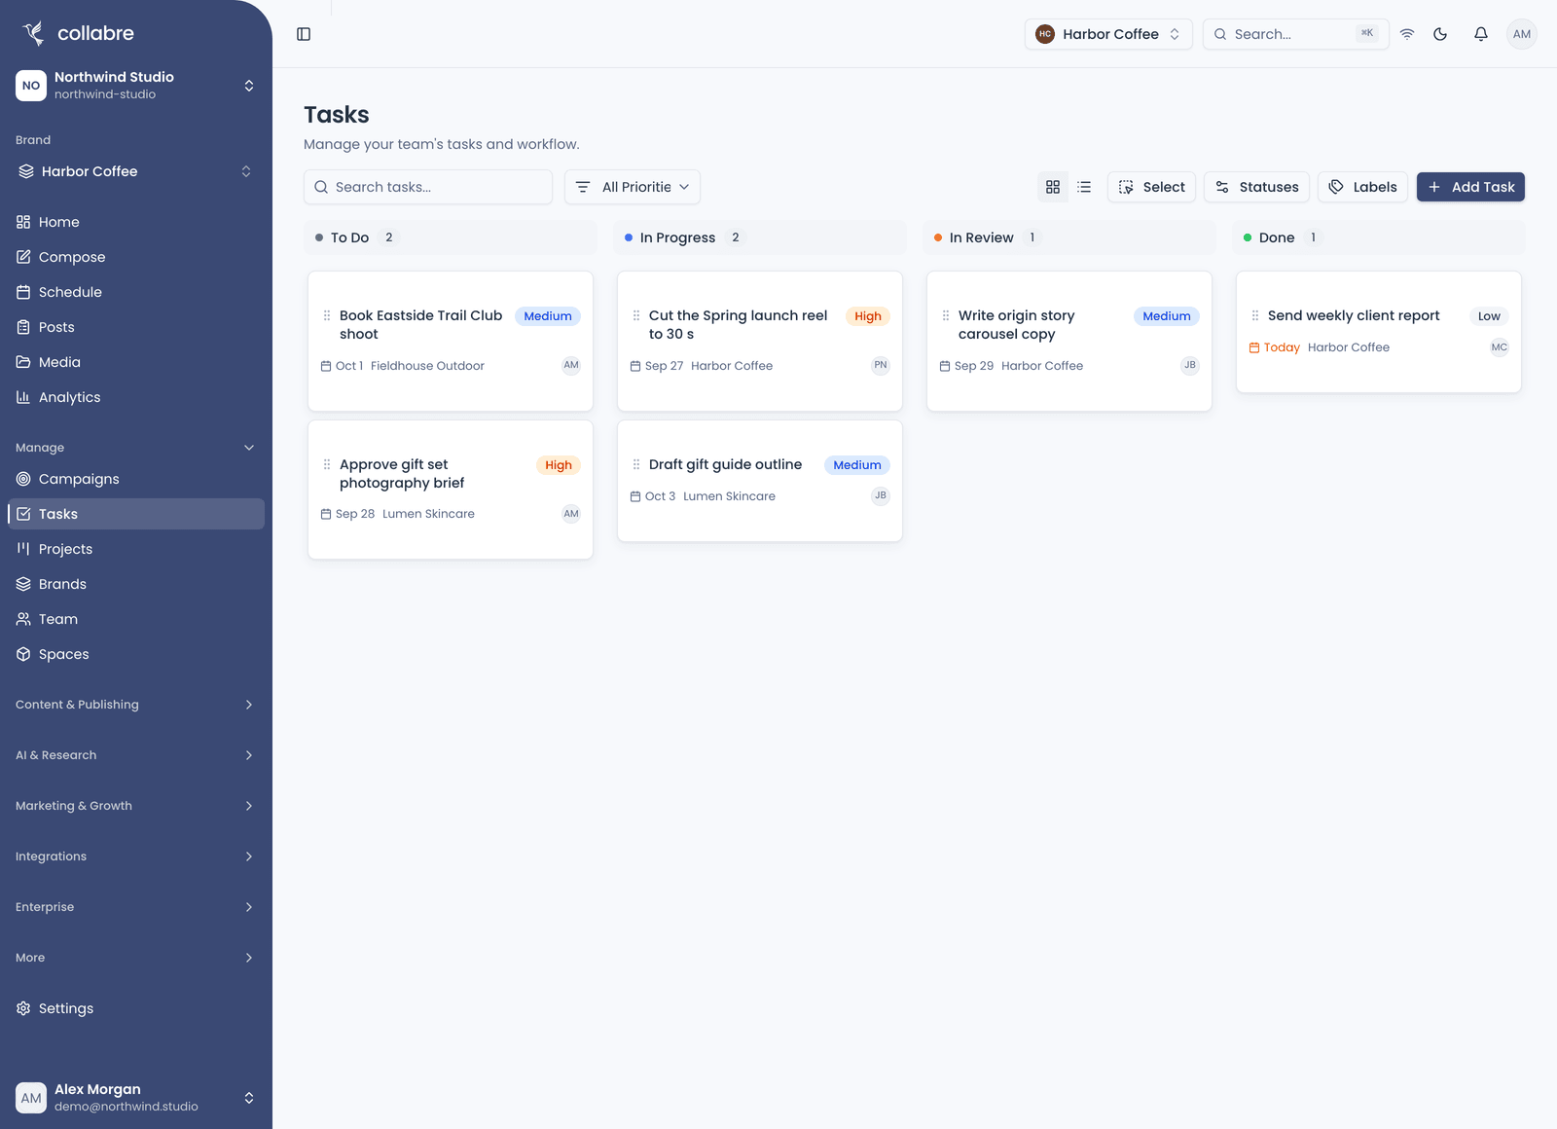Switch to board grid view
The height and width of the screenshot is (1129, 1557).
(1053, 187)
